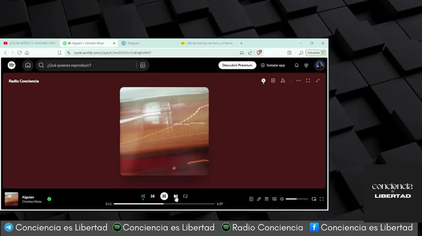
Task: Click the large album cover art
Action: (x=164, y=131)
